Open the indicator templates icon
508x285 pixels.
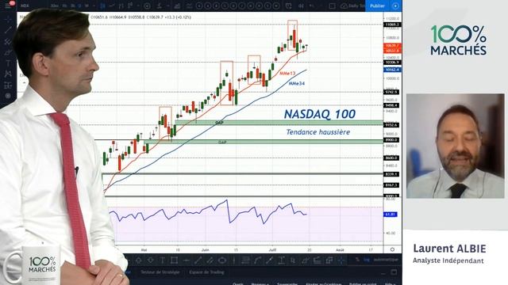click(189, 6)
